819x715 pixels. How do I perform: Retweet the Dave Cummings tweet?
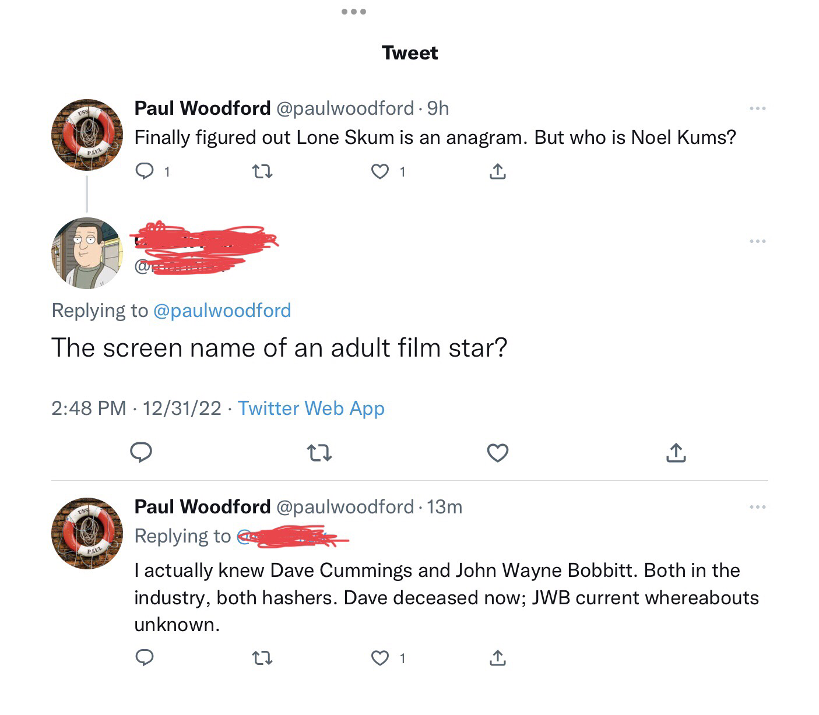coord(262,658)
